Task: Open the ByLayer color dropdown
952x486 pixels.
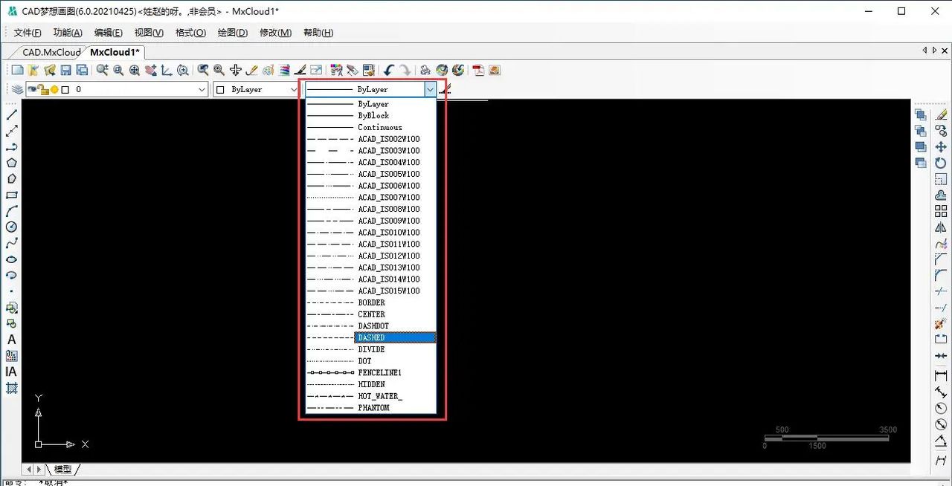Action: pyautogui.click(x=293, y=89)
